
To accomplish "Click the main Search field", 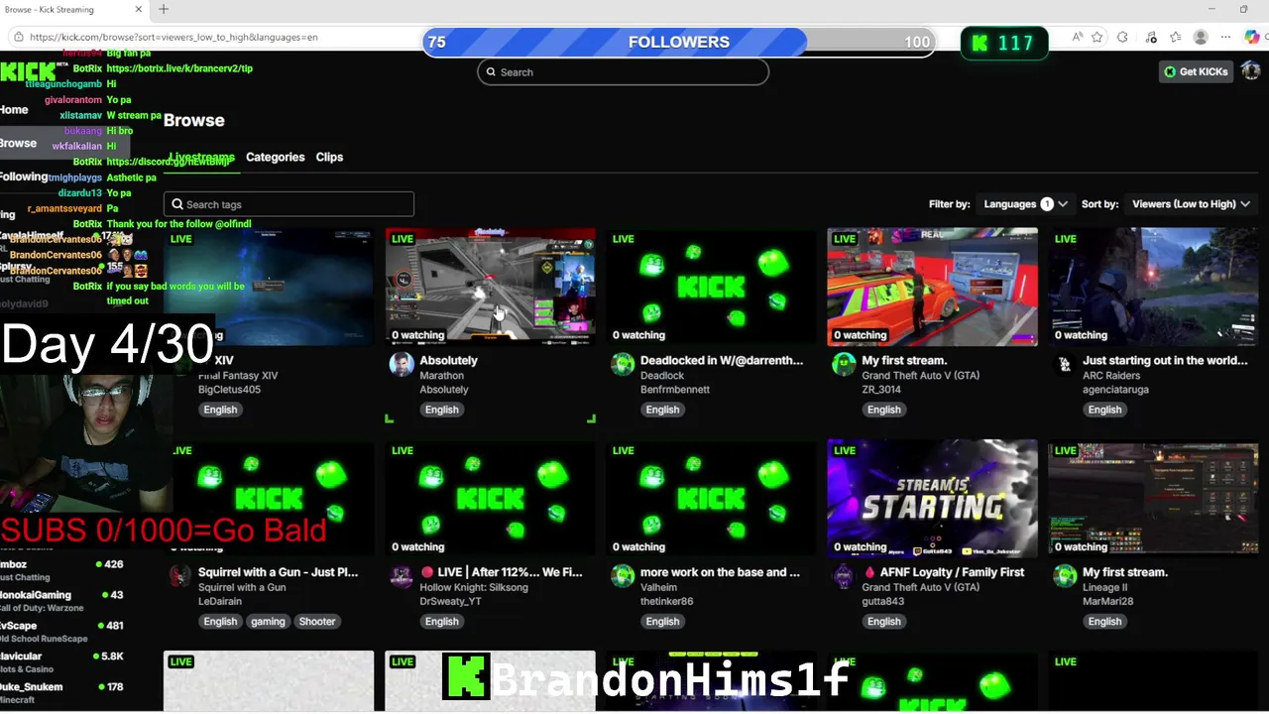I will tap(623, 72).
